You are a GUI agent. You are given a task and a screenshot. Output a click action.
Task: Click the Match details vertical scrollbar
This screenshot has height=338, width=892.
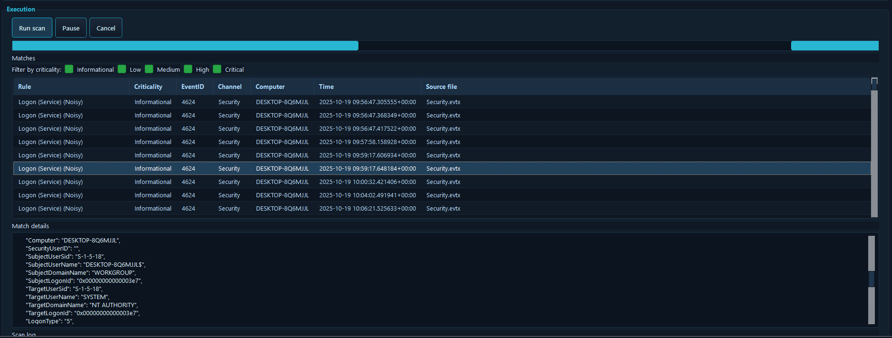tap(871, 280)
